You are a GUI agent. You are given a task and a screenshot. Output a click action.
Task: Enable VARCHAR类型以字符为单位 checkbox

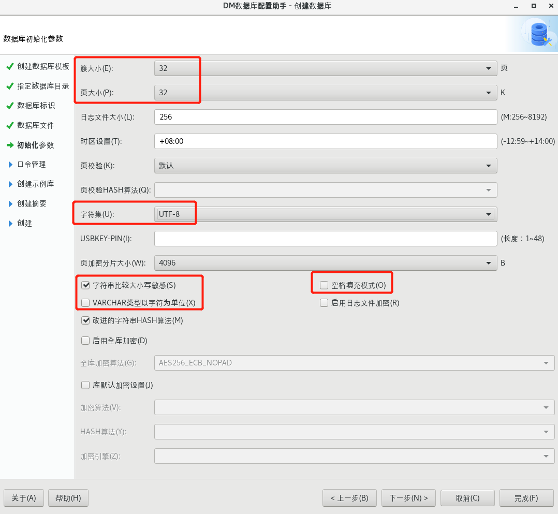coord(86,303)
